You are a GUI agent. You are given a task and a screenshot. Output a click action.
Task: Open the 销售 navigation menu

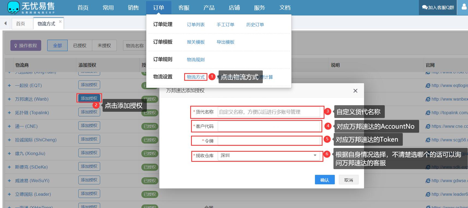tap(133, 8)
